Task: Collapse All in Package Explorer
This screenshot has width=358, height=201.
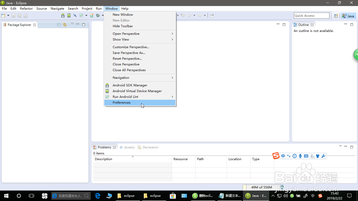Action: tap(59, 25)
